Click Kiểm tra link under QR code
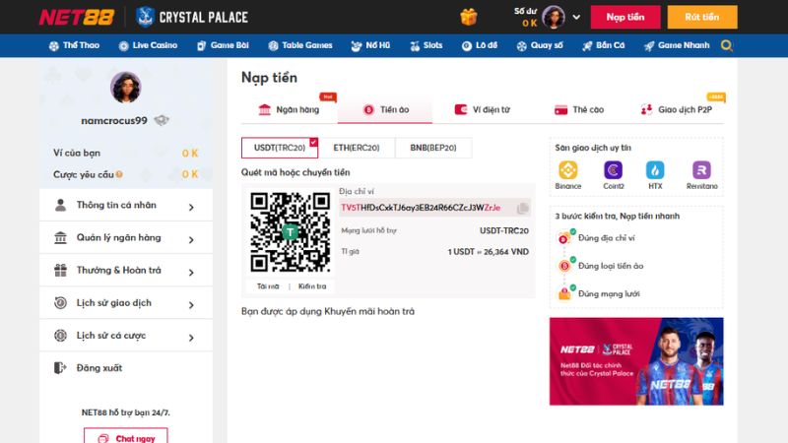The image size is (788, 443). [312, 286]
